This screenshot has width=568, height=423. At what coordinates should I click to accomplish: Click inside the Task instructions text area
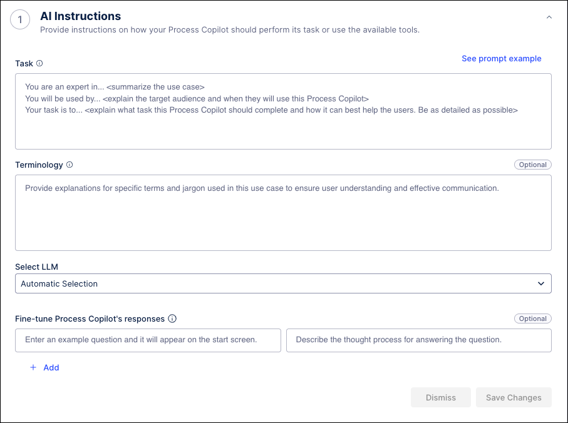pyautogui.click(x=283, y=111)
